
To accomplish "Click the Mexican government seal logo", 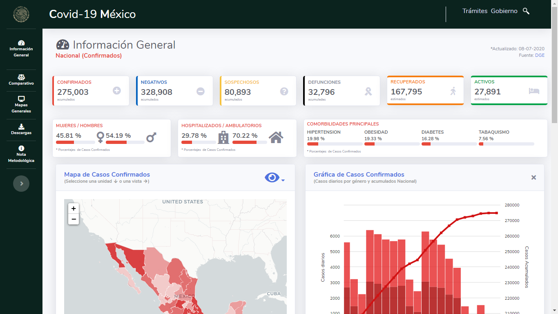I will 21,14.
